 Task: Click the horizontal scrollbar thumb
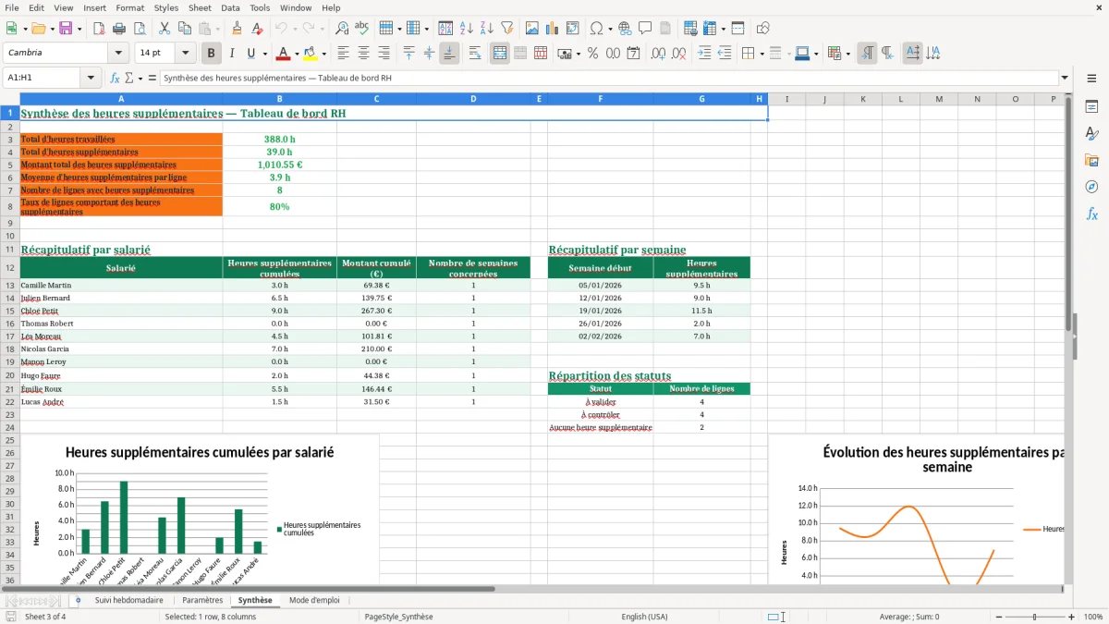249,588
